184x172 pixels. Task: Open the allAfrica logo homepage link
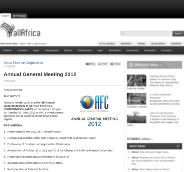tap(20, 30)
